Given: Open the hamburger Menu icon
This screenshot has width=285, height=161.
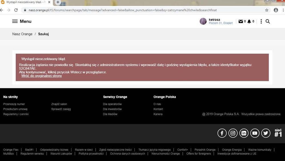Looking at the screenshot, I should pyautogui.click(x=15, y=21).
